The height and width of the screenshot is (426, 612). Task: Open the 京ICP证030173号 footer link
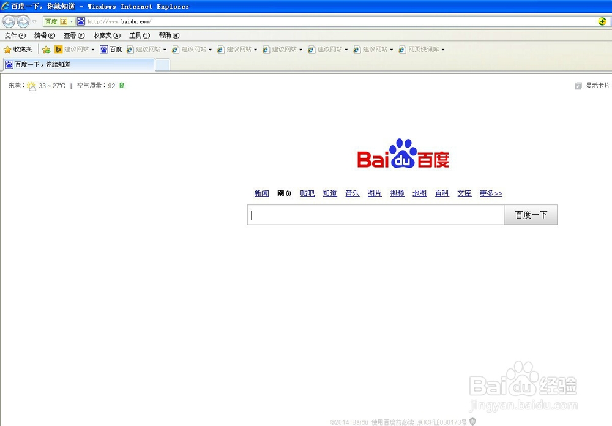pos(442,422)
